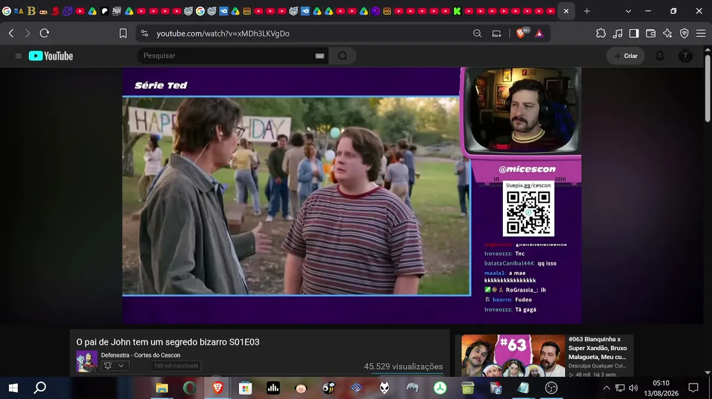Screen dimensions: 712x399
Task: Bookmark this page
Action: [123, 33]
